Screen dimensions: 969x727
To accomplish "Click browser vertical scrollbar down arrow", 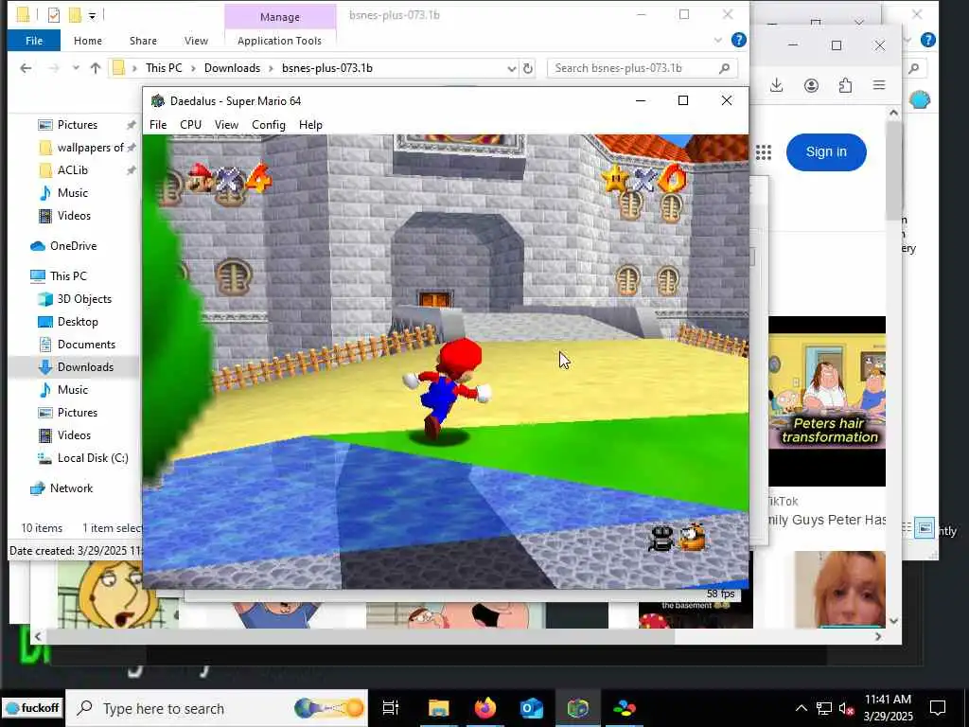I will (893, 620).
